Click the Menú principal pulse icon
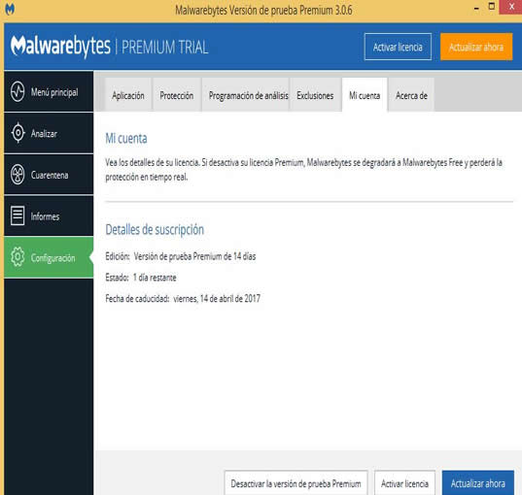Viewport: 522px width, 495px height. coord(17,91)
